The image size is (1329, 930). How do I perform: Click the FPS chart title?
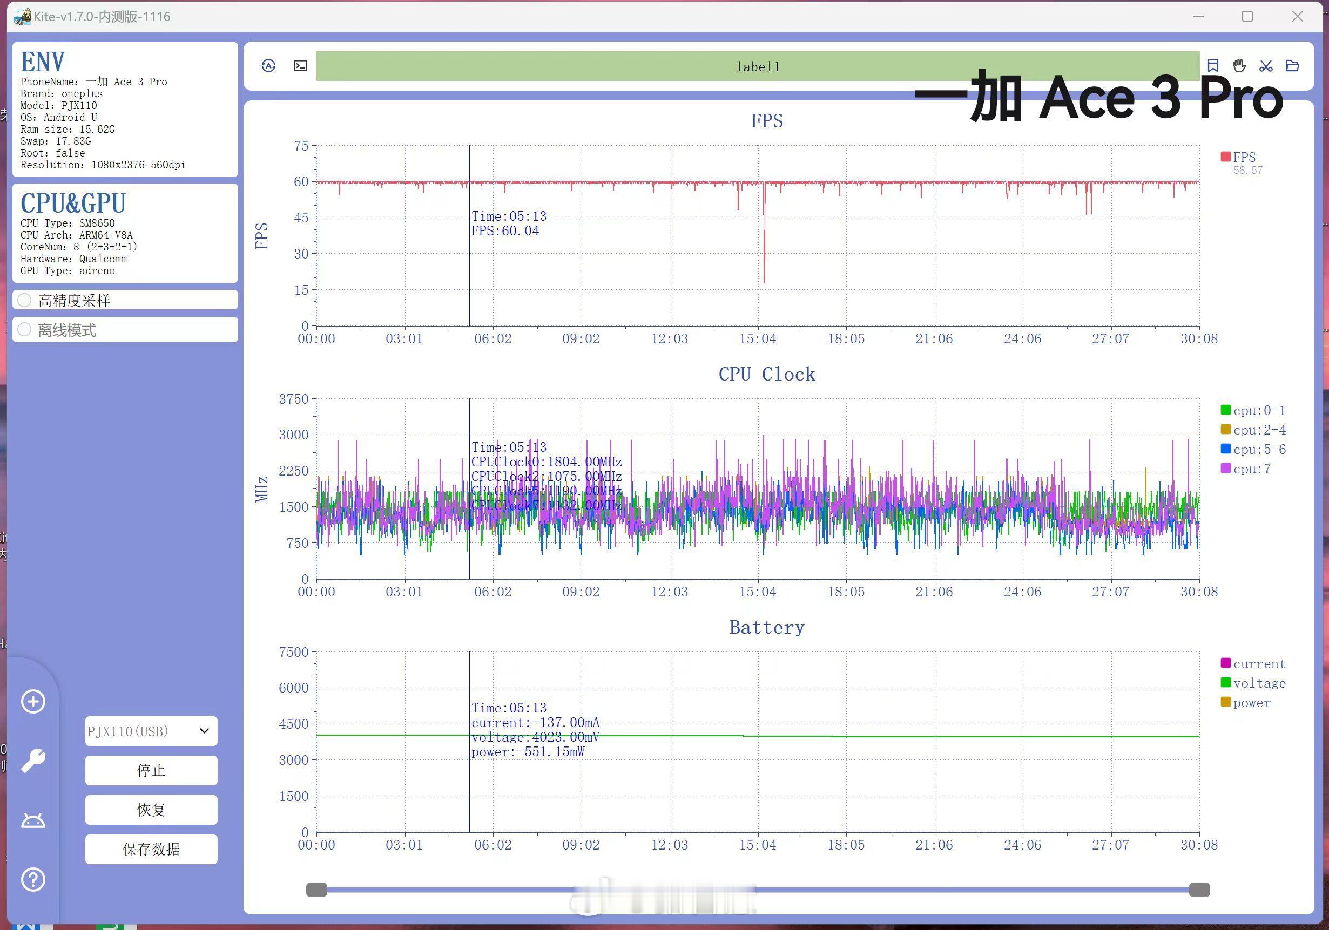point(767,121)
